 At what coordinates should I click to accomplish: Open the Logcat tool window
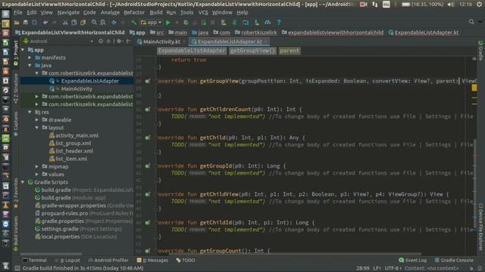tap(67, 260)
